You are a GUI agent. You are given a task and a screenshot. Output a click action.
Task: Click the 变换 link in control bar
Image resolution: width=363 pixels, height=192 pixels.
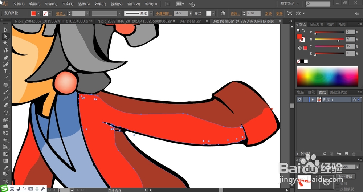click(279, 13)
